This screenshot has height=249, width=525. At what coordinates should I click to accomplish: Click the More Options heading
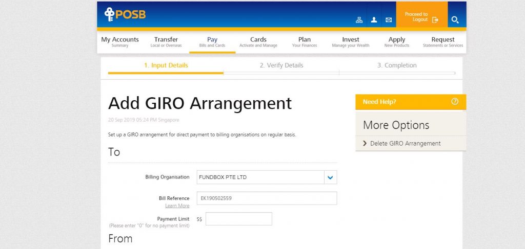point(396,125)
